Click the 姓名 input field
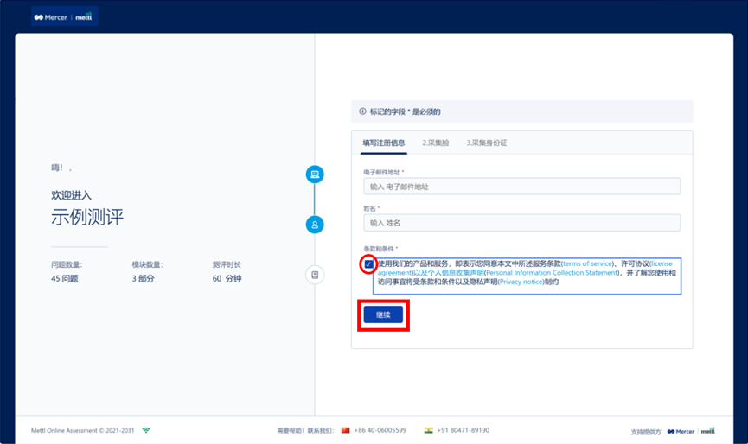748x444 pixels. click(x=521, y=223)
